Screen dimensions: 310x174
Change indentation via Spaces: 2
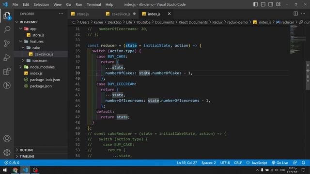[x=209, y=163]
